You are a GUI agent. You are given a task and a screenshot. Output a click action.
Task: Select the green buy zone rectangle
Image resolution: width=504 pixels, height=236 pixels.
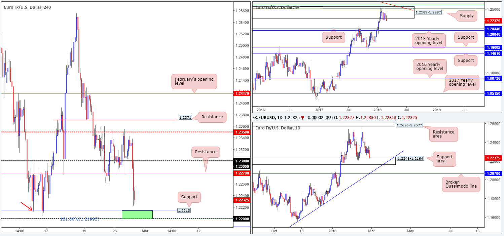pyautogui.click(x=137, y=214)
